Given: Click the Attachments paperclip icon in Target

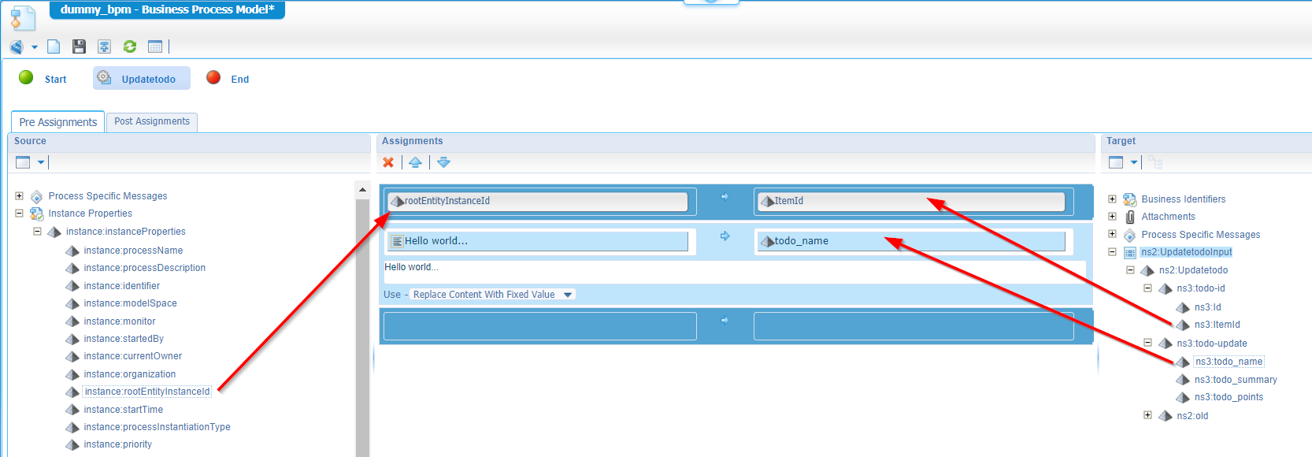Looking at the screenshot, I should click(x=1130, y=217).
